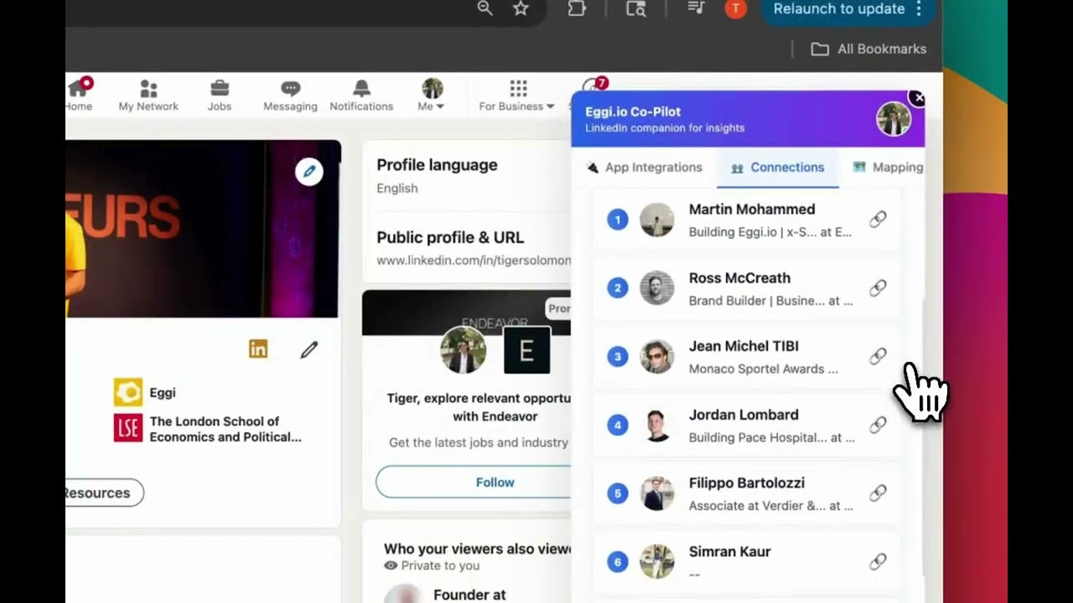Click profile banner photo
Screen dimensions: 1073x603
point(203,229)
